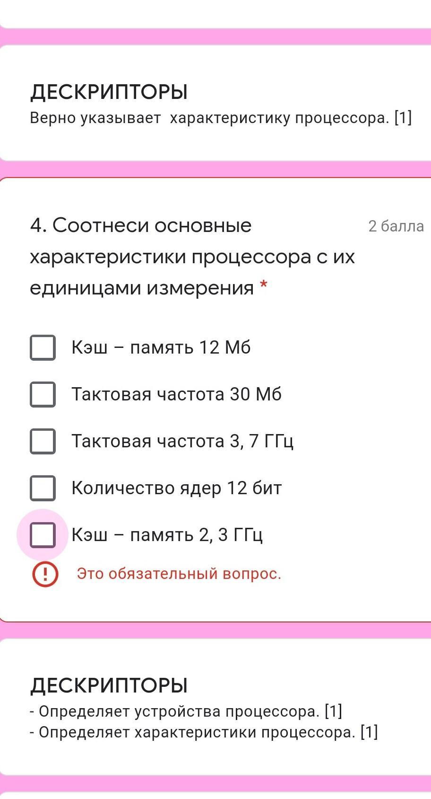The image size is (431, 799).
Task: Click the label text Тактовая частота 30 Мб
Action: (176, 394)
